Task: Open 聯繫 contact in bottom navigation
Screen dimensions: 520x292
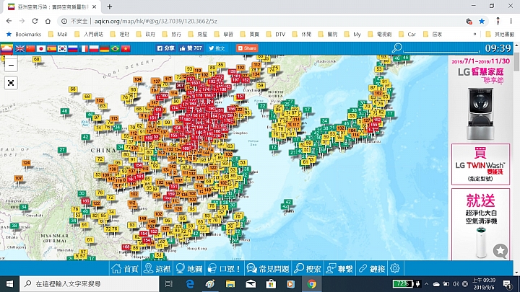Action: (x=339, y=268)
